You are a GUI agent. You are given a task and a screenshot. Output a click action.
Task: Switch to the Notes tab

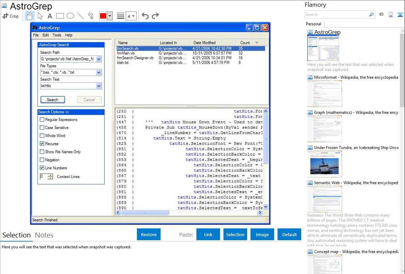pyautogui.click(x=44, y=235)
